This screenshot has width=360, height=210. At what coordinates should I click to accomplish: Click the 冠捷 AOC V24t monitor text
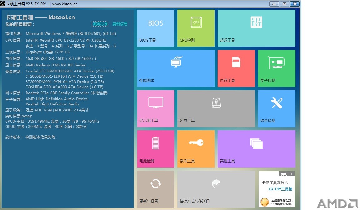coord(57,110)
